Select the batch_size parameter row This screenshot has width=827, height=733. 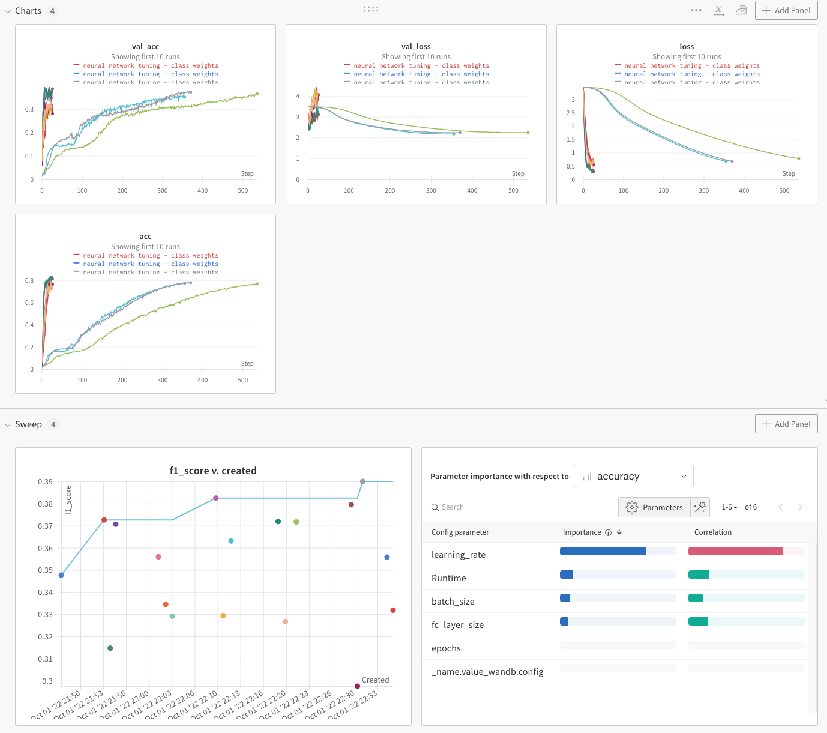[453, 601]
